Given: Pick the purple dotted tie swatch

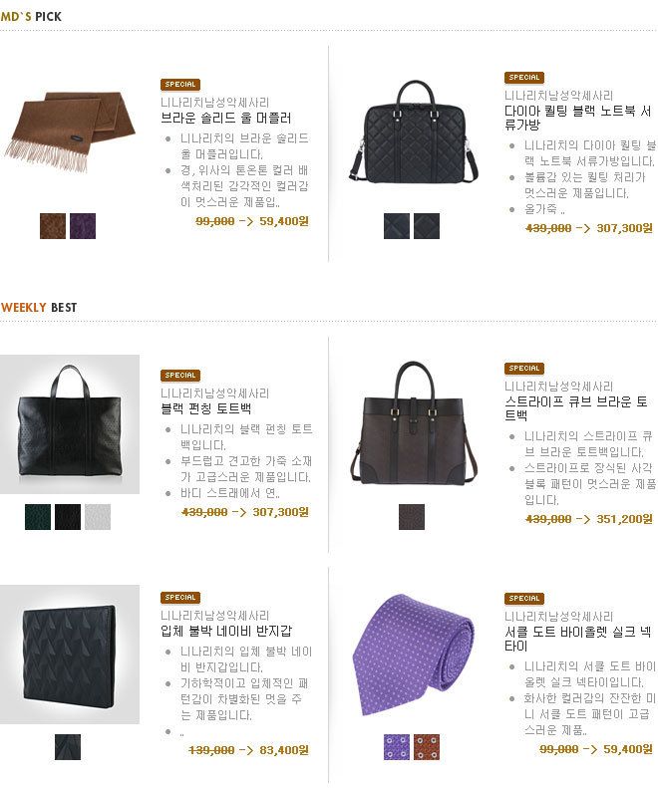Looking at the screenshot, I should coord(397,747).
